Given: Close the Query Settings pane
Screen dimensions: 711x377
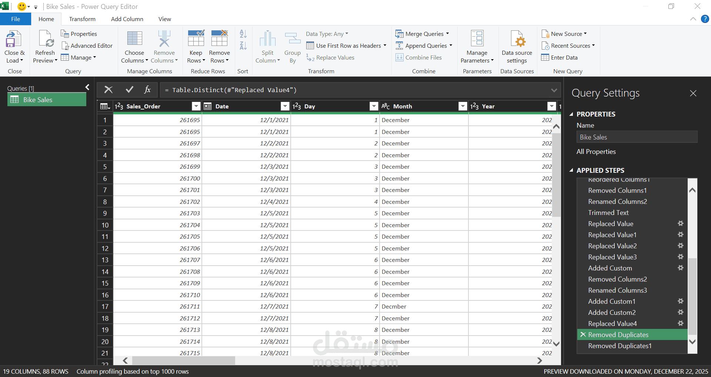Looking at the screenshot, I should click(x=693, y=93).
